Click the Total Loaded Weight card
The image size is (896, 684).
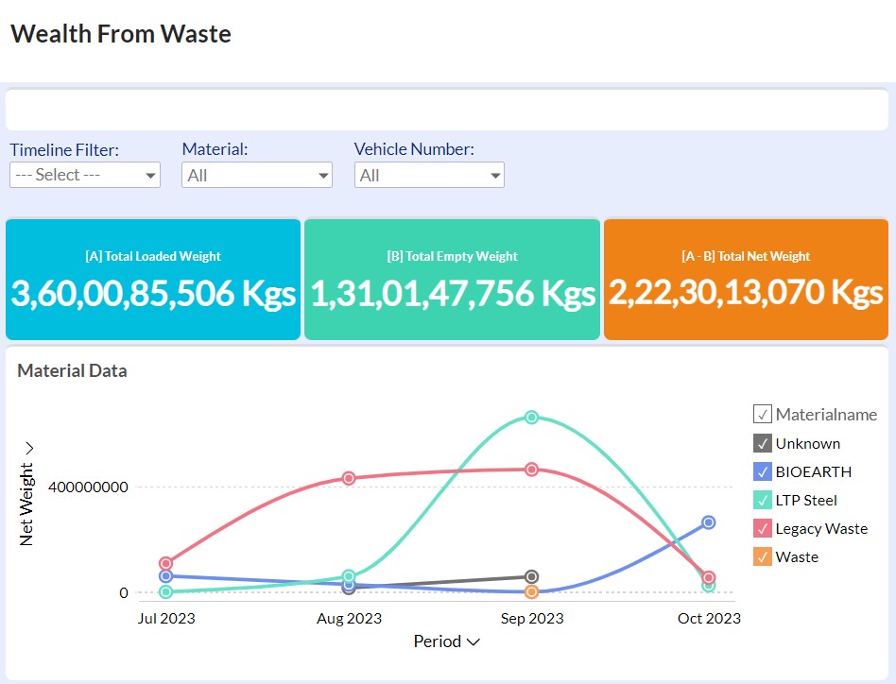[153, 280]
